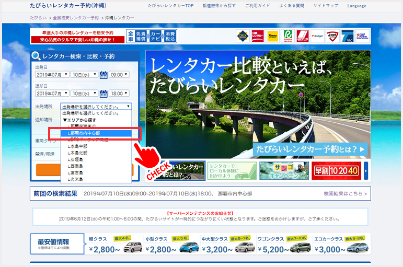Select 石垣島 from the location list

(x=96, y=159)
